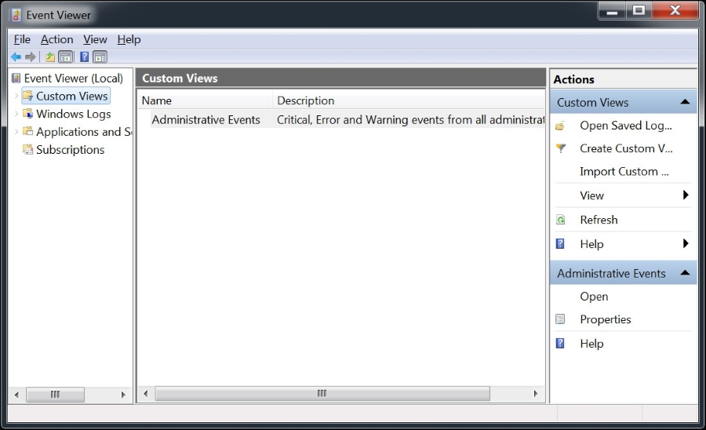This screenshot has height=430, width=706.
Task: Expand Applications and Services tree node
Action: (x=16, y=132)
